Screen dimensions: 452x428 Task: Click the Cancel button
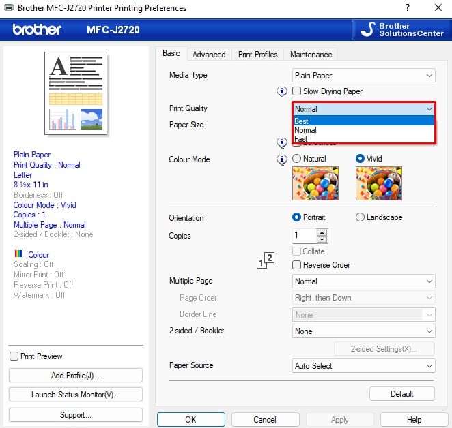(x=265, y=419)
